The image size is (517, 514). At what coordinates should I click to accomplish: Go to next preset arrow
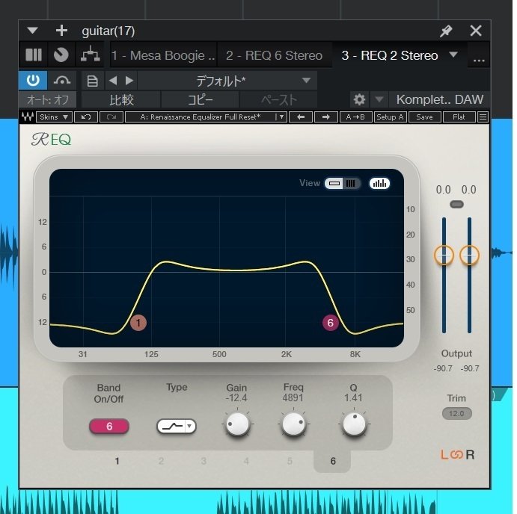click(129, 81)
